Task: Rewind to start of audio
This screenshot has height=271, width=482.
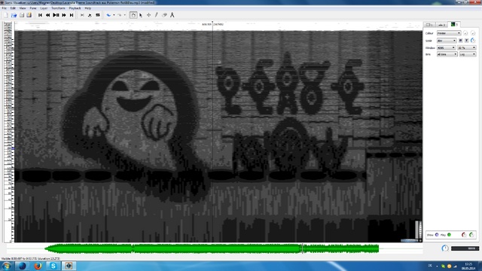Action: (40, 15)
